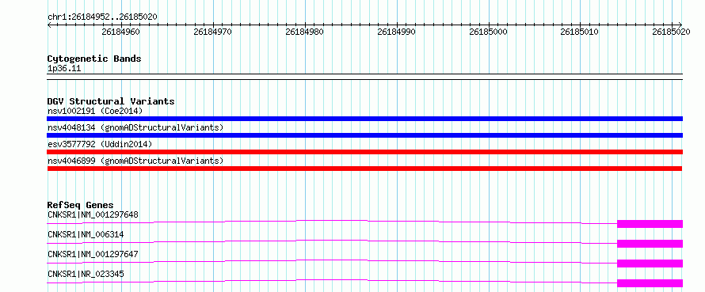Click the magenta exon of NM_001297648
Viewport: 705px width, 292px height.
point(650,224)
